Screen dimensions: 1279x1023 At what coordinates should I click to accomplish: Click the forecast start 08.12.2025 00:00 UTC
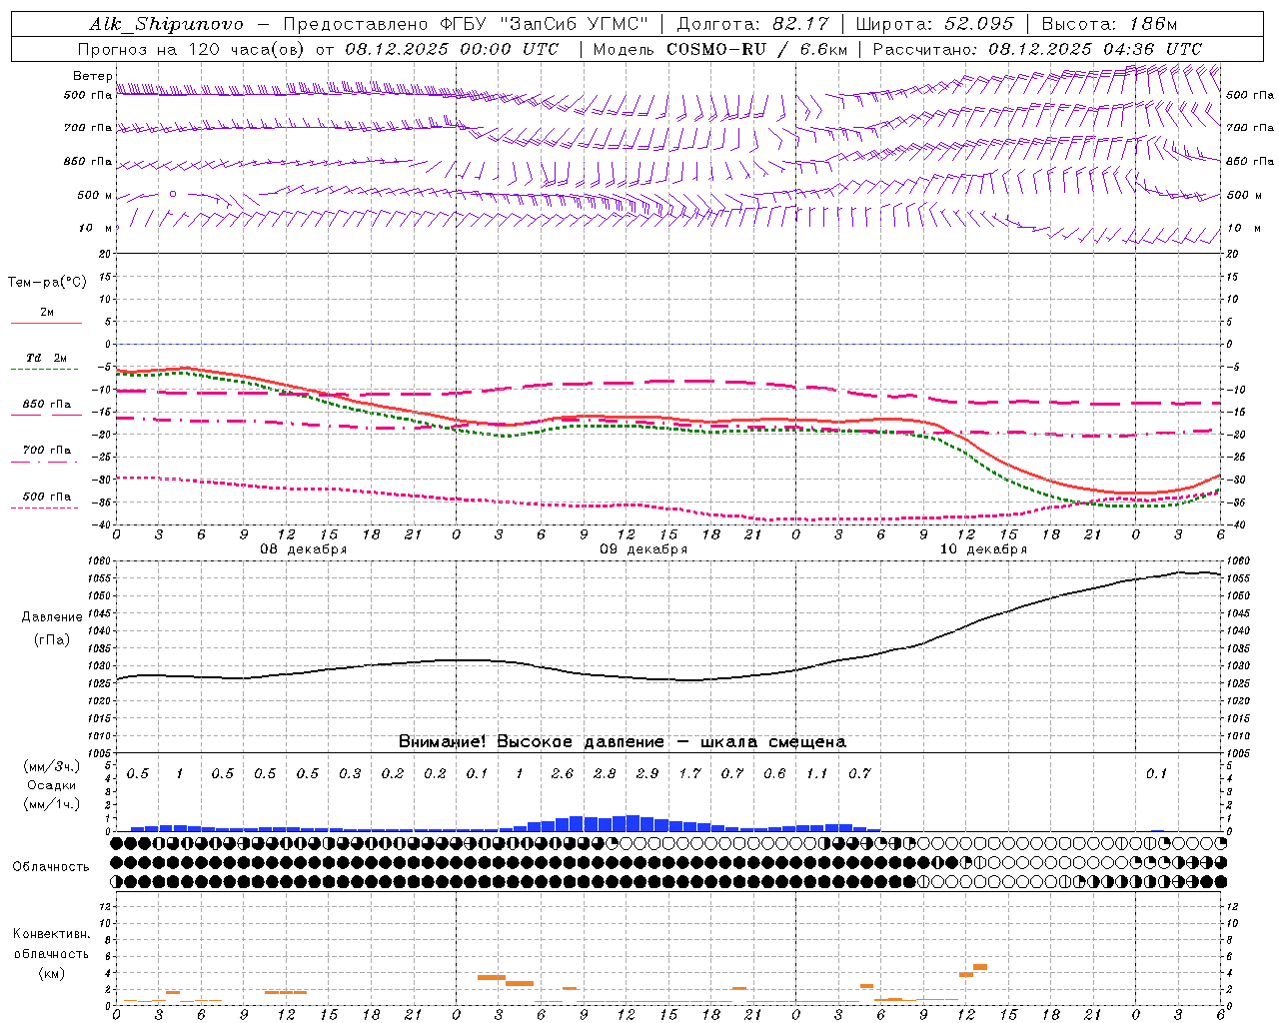452,49
